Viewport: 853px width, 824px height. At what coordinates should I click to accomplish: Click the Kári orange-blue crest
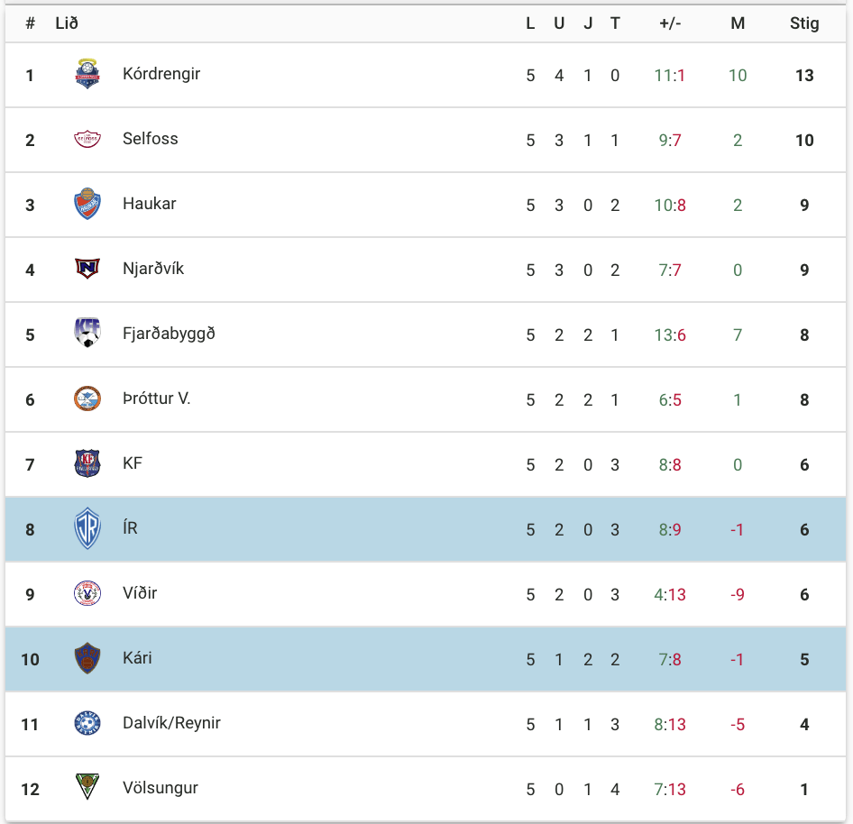[87, 658]
